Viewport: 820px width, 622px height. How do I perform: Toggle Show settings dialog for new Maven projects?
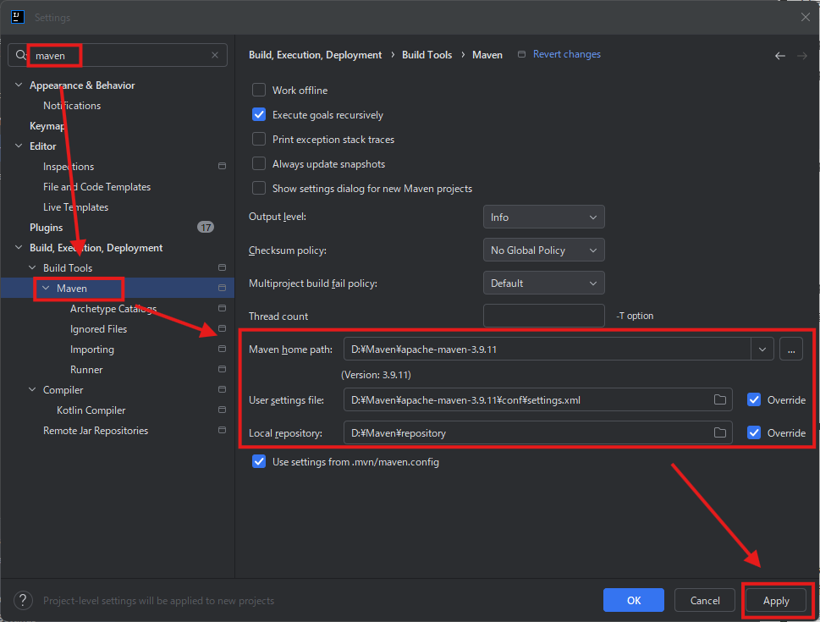point(259,189)
